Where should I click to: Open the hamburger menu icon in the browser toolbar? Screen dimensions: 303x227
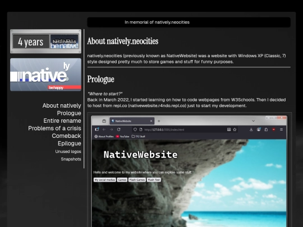pos(281,129)
